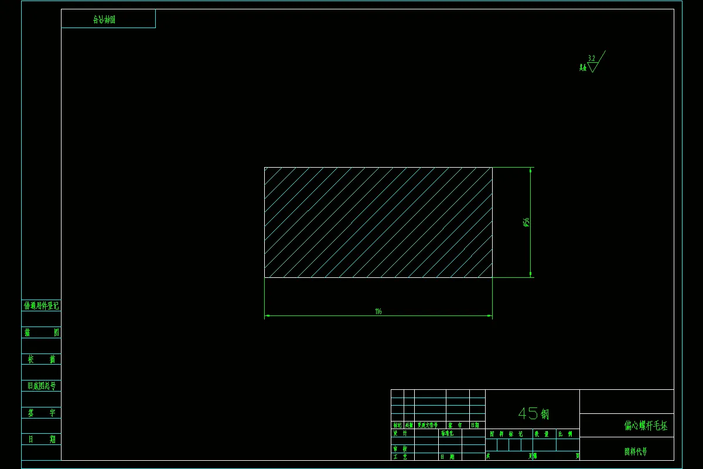Click the 图样标记 cell
This screenshot has height=469, width=703.
coord(509,434)
